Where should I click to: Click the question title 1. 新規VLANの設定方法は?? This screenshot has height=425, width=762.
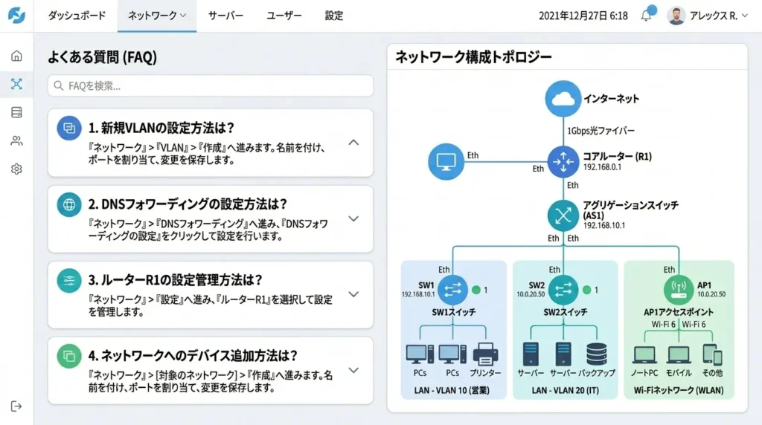161,128
